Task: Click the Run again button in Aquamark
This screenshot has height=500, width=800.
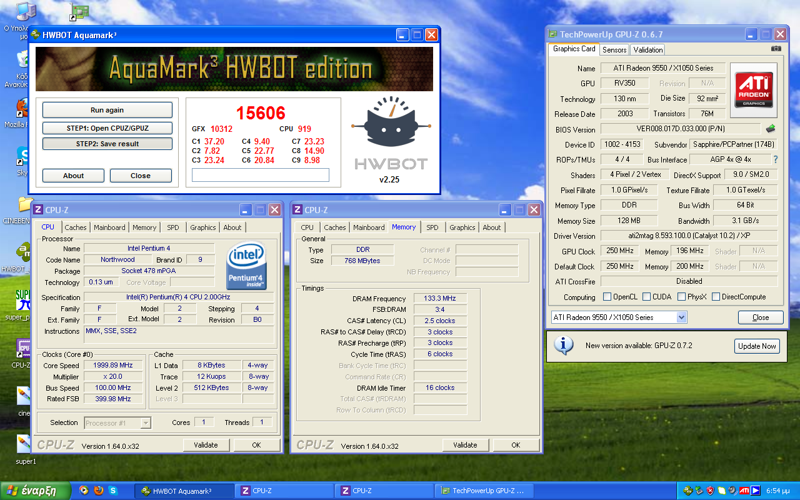Action: [107, 110]
